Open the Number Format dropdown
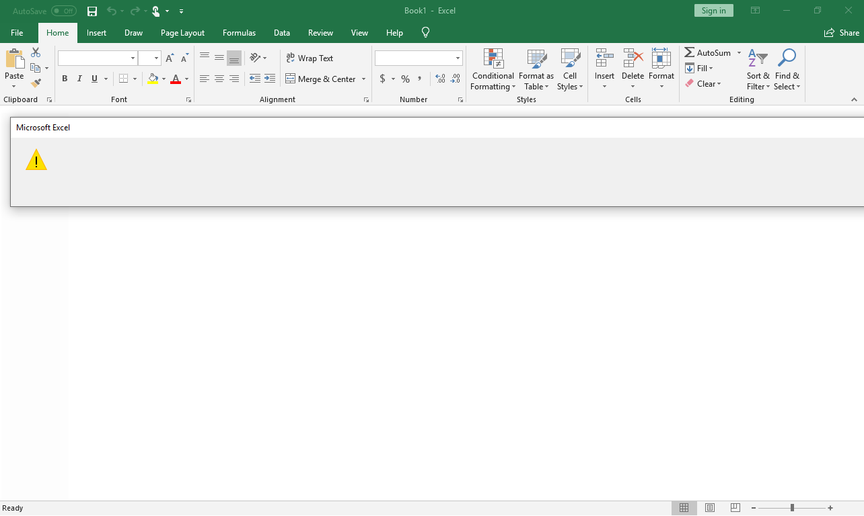The image size is (864, 516). pos(458,58)
